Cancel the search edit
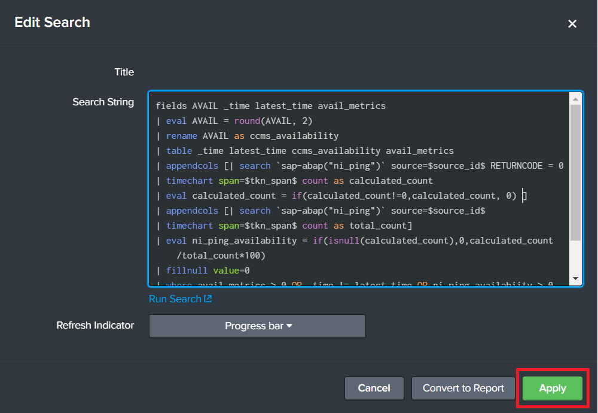Viewport: 598px width, 413px height. pos(374,388)
